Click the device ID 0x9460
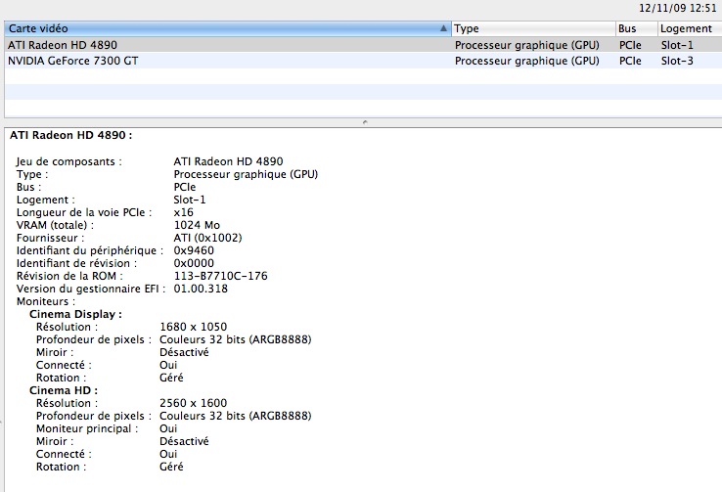Image resolution: width=722 pixels, height=492 pixels. pyautogui.click(x=194, y=250)
